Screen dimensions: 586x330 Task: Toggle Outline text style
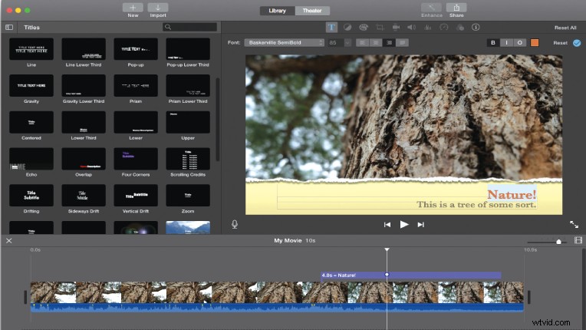point(519,42)
